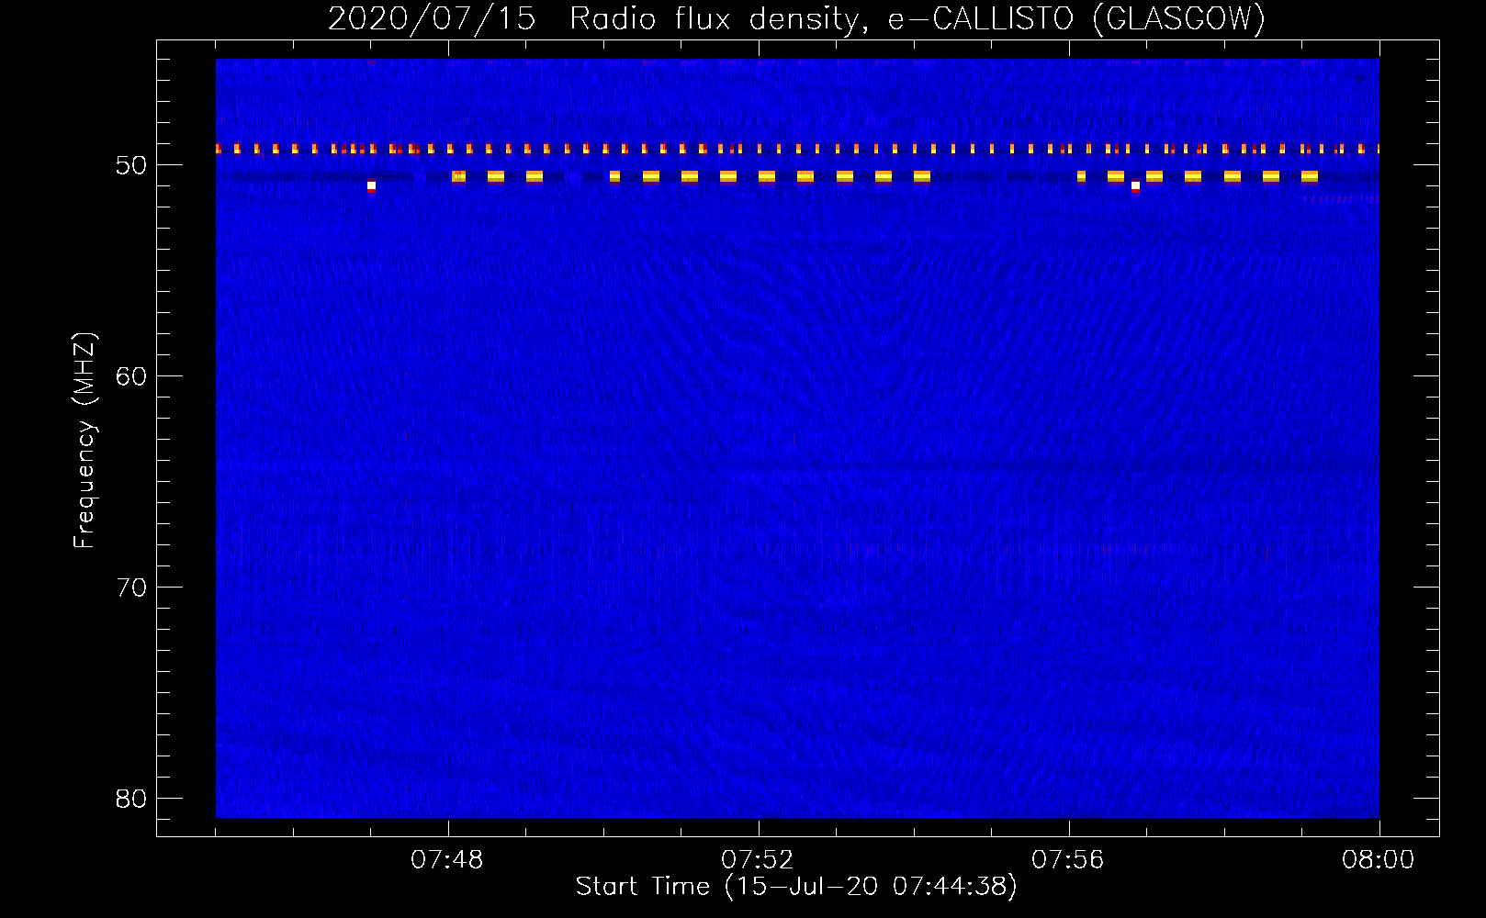The image size is (1486, 918).
Task: Click the 70 frequency tick label
Action: [x=131, y=588]
